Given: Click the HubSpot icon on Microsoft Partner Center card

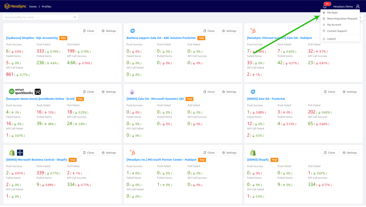Looking at the screenshot, I should coord(132,153).
